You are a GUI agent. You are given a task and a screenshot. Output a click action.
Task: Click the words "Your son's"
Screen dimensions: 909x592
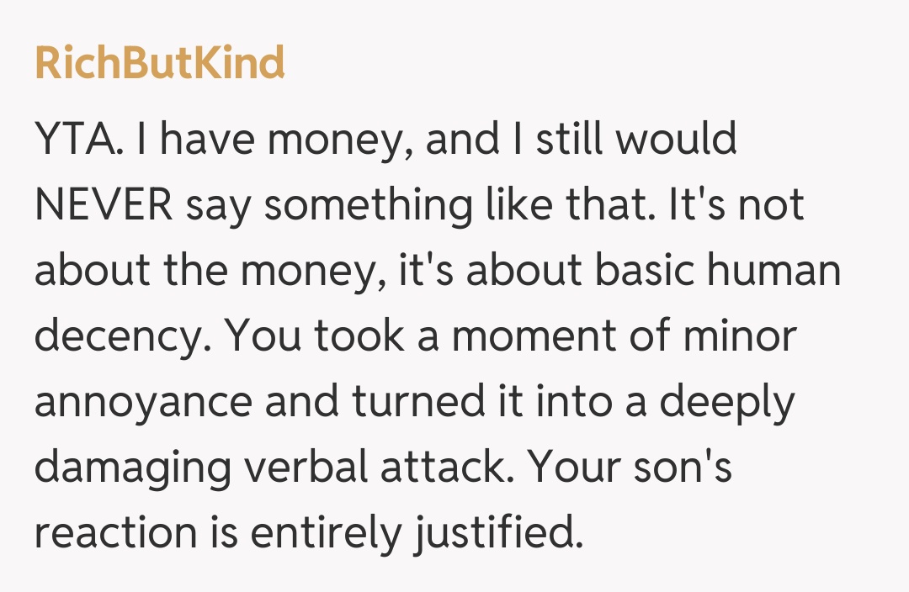point(631,468)
